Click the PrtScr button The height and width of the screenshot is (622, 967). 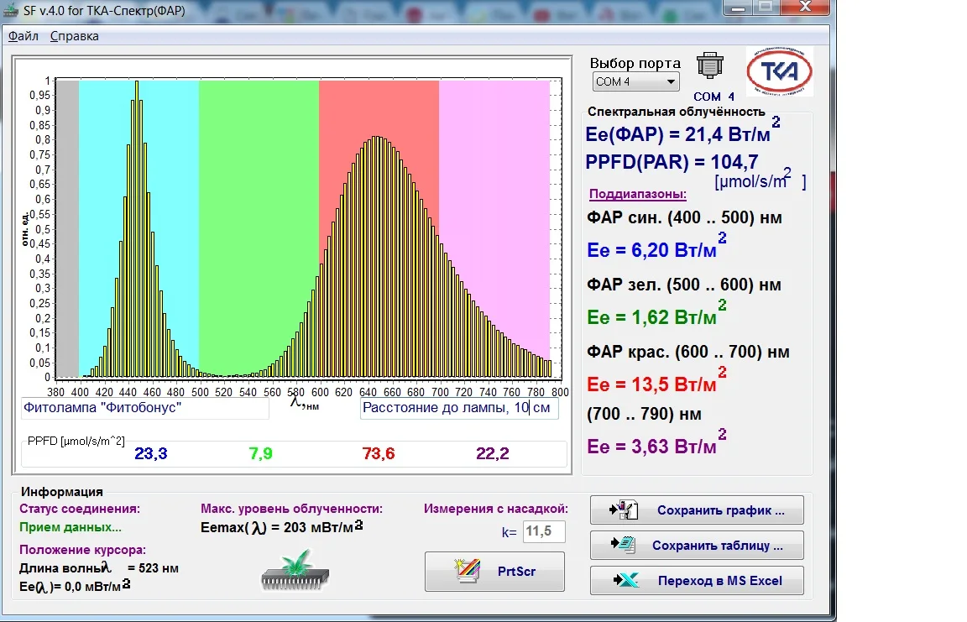pyautogui.click(x=494, y=572)
